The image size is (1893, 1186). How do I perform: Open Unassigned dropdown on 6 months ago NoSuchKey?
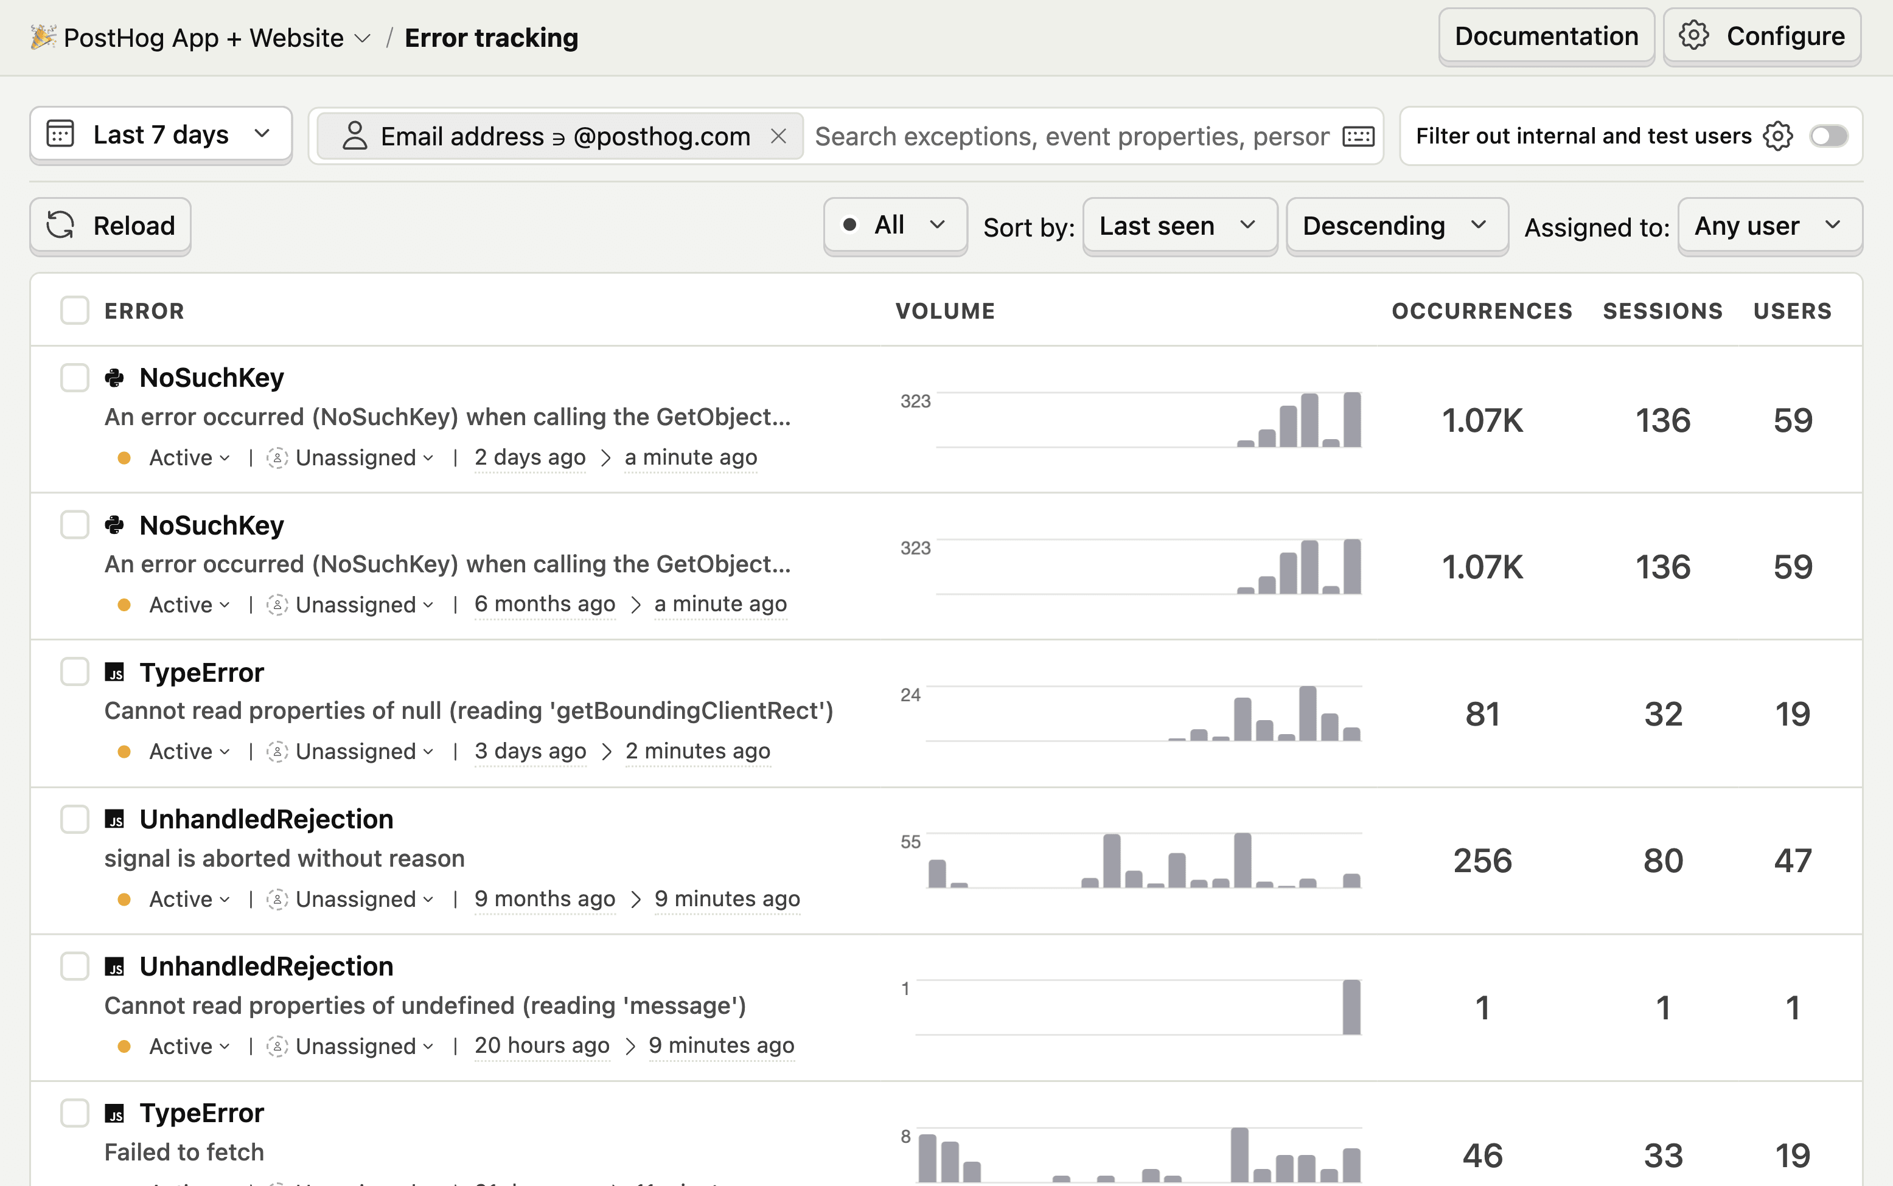point(350,605)
